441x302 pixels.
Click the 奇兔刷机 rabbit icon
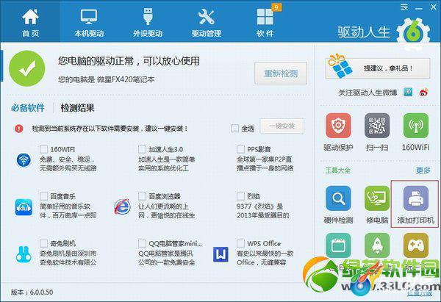(24, 254)
